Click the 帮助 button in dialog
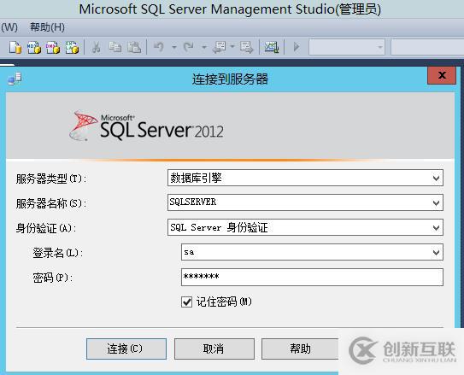The image size is (464, 375). click(x=300, y=349)
